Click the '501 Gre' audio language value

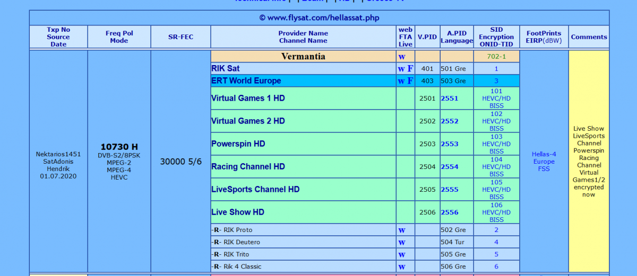click(453, 69)
